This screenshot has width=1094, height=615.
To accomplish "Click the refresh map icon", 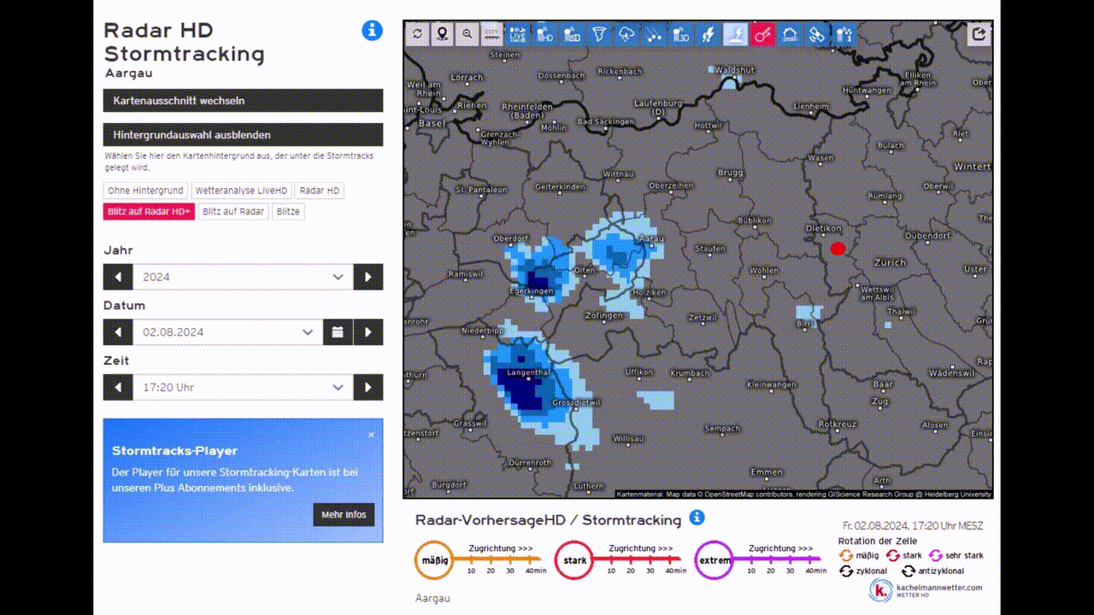I will point(417,34).
